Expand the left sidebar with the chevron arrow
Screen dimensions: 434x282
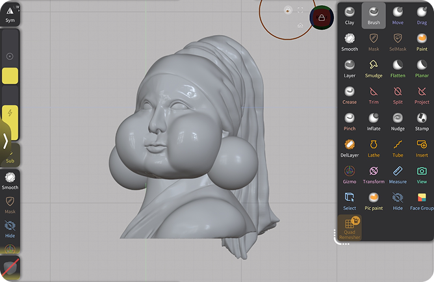coord(6,140)
